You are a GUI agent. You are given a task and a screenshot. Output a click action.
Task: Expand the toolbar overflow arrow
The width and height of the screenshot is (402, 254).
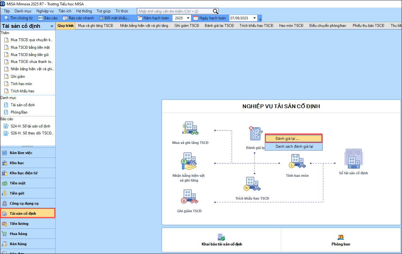260,19
